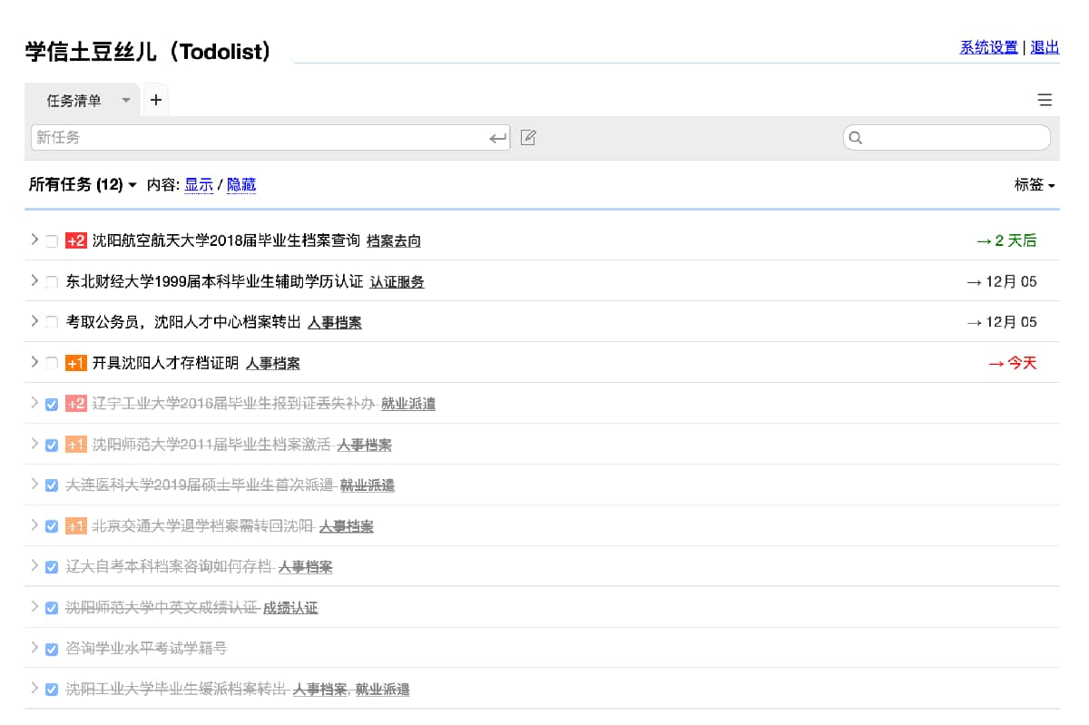This screenshot has width=1089, height=725.
Task: Open the 系统设置 link
Action: (x=988, y=47)
